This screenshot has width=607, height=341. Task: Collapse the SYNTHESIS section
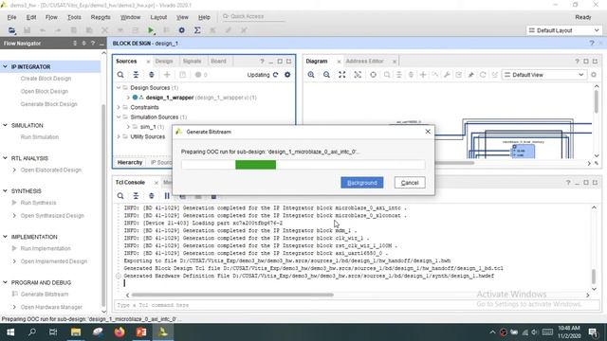[x=5, y=191]
